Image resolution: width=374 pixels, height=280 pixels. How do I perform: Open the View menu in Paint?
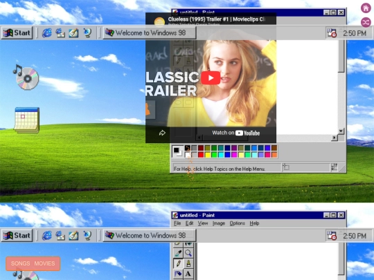(203, 223)
